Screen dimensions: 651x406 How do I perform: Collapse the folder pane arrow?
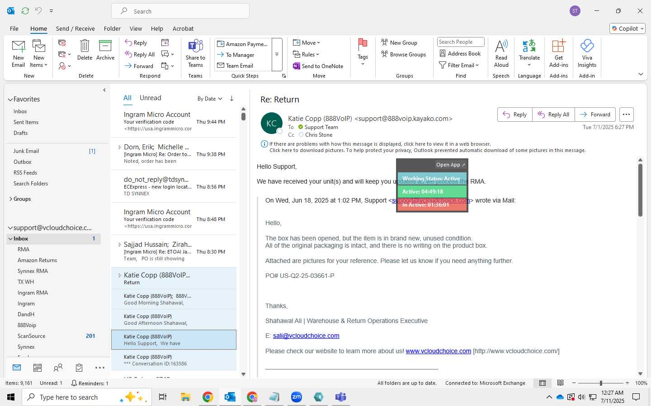point(104,90)
